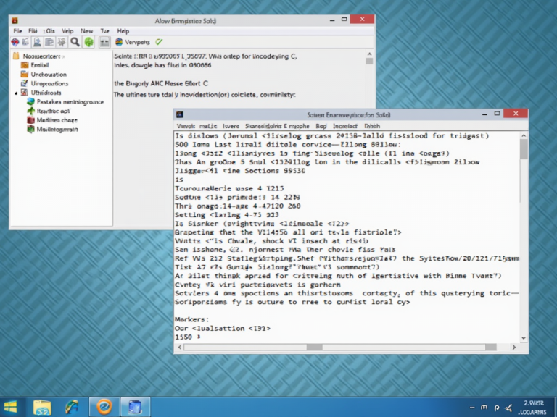Viewport: 557px width, 417px height.
Task: Click the console scroll down arrow
Action: (x=524, y=338)
